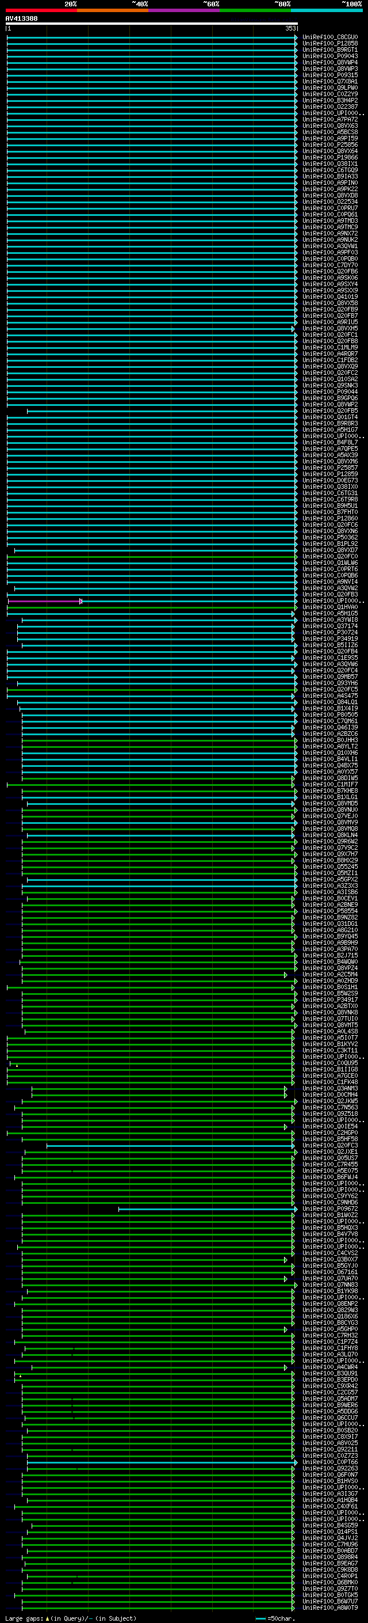
Task: Select UniRef100_C0PRT6 hit name
Action: pyautogui.click(x=329, y=569)
